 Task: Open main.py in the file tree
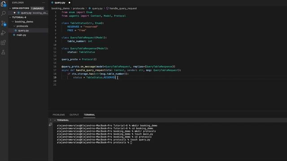28,35
